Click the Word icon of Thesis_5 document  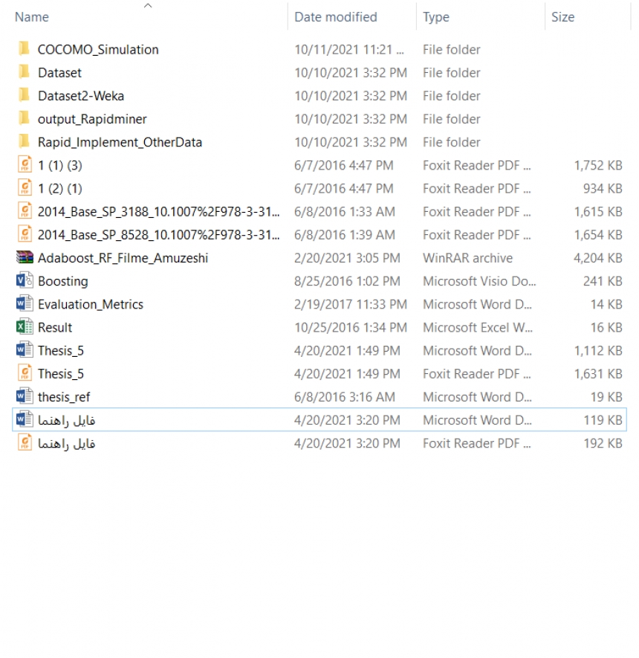[25, 349]
